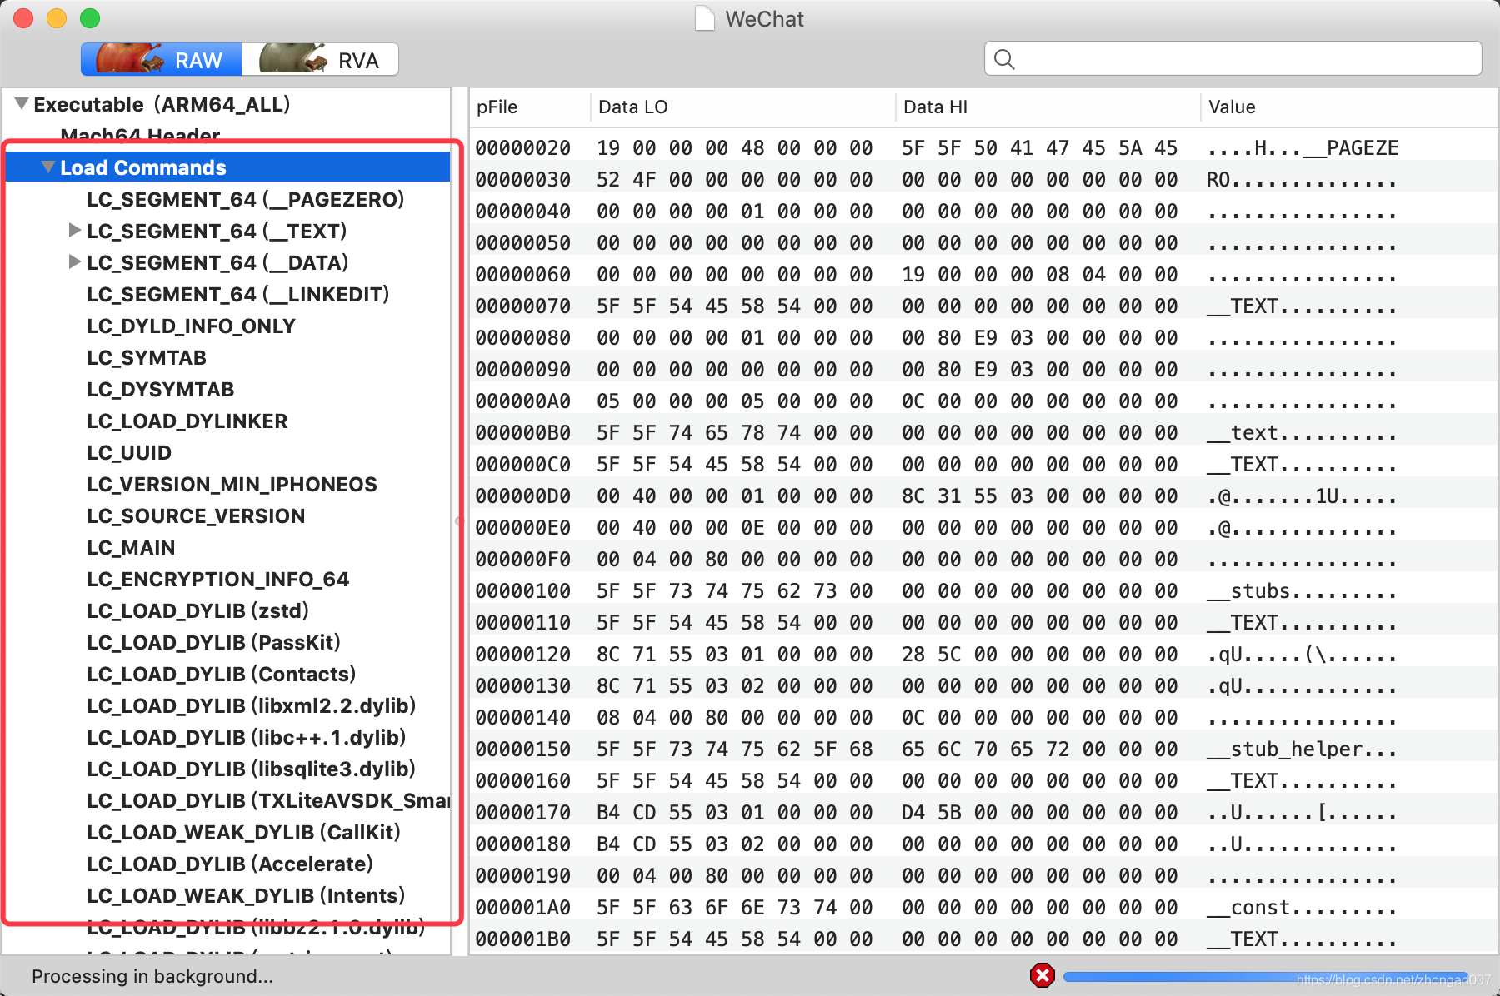Stop background processing with red X
The image size is (1500, 996).
[x=1042, y=975]
